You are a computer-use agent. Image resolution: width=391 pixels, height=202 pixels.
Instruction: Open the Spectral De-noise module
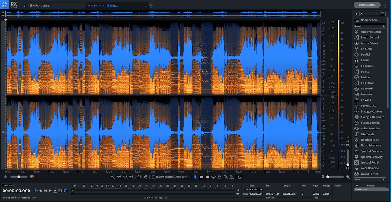(370, 151)
